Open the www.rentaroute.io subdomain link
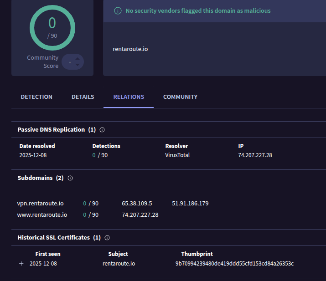Screen dimensions: 326x281 pyautogui.click(x=42, y=215)
